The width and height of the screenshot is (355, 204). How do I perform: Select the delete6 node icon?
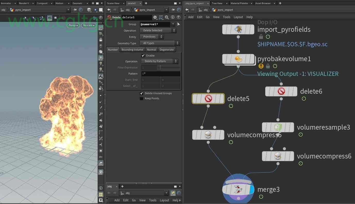(281, 91)
